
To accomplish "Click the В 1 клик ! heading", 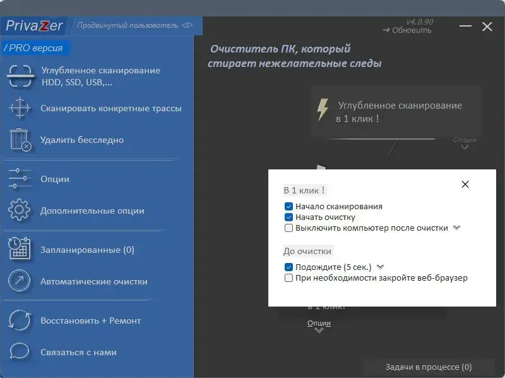I will pyautogui.click(x=304, y=190).
